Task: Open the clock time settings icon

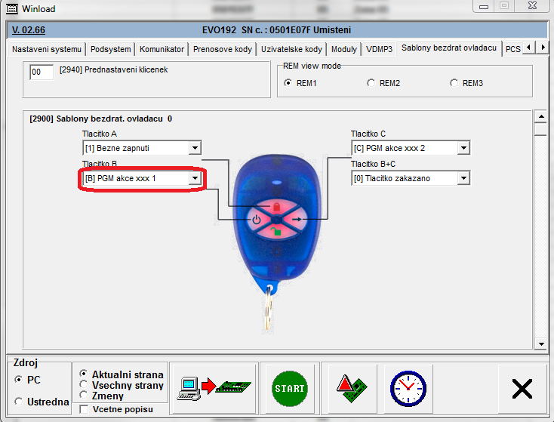Action: (x=407, y=388)
